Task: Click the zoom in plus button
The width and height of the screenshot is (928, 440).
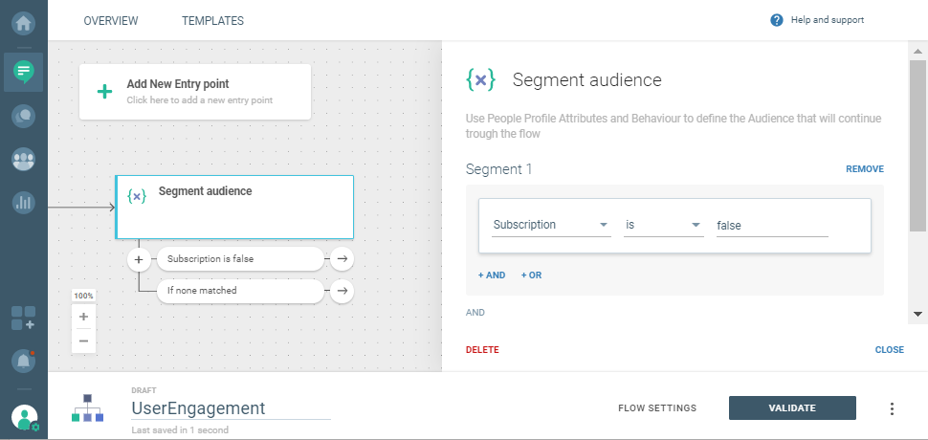Action: coord(83,317)
